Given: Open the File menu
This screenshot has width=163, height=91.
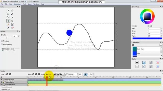Looking at the screenshot, I should click(x=2, y=4).
